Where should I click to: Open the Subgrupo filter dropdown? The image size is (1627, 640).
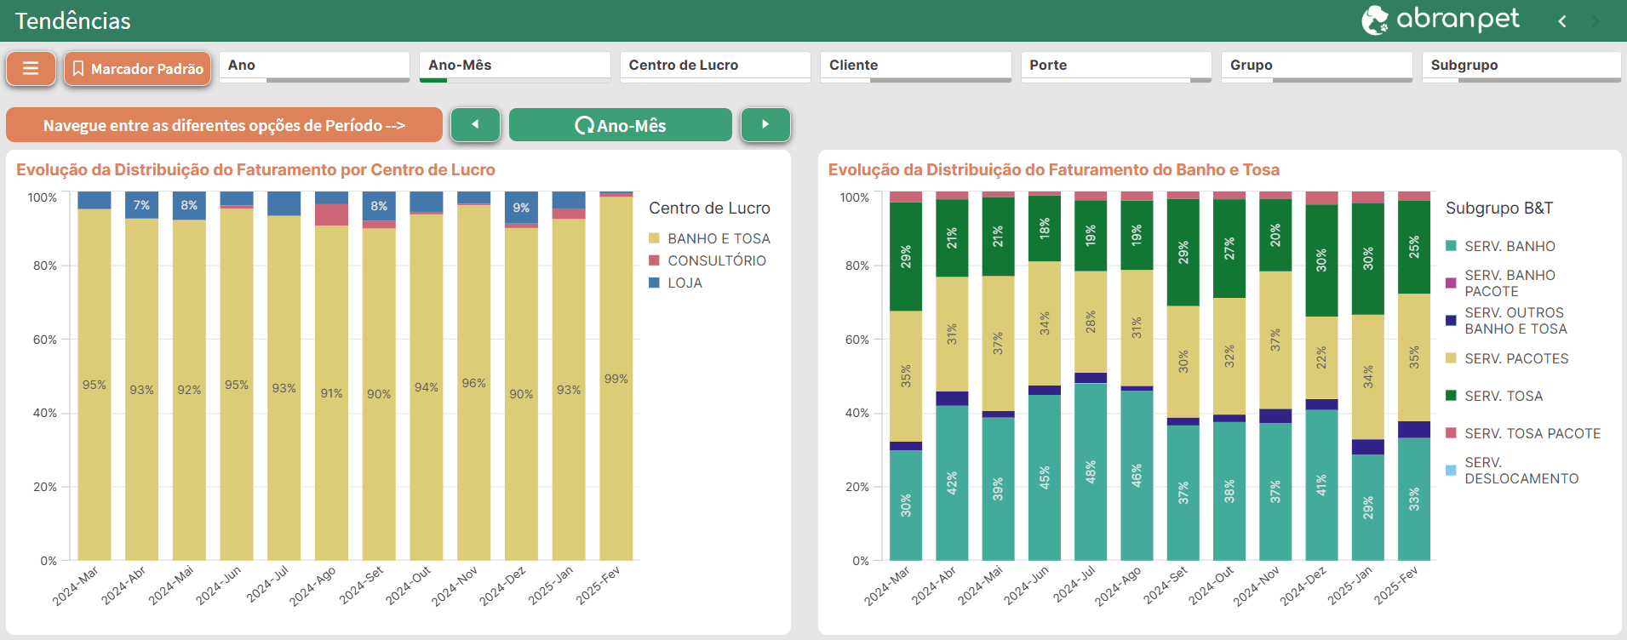[1521, 66]
